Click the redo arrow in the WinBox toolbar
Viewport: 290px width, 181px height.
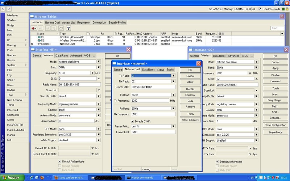pos(9,9)
